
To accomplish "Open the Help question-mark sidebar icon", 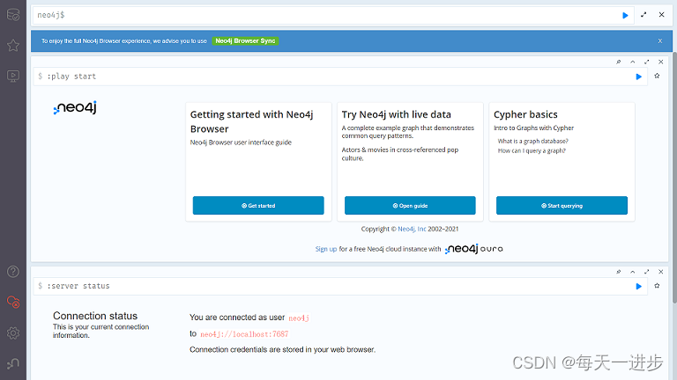I will point(13,272).
